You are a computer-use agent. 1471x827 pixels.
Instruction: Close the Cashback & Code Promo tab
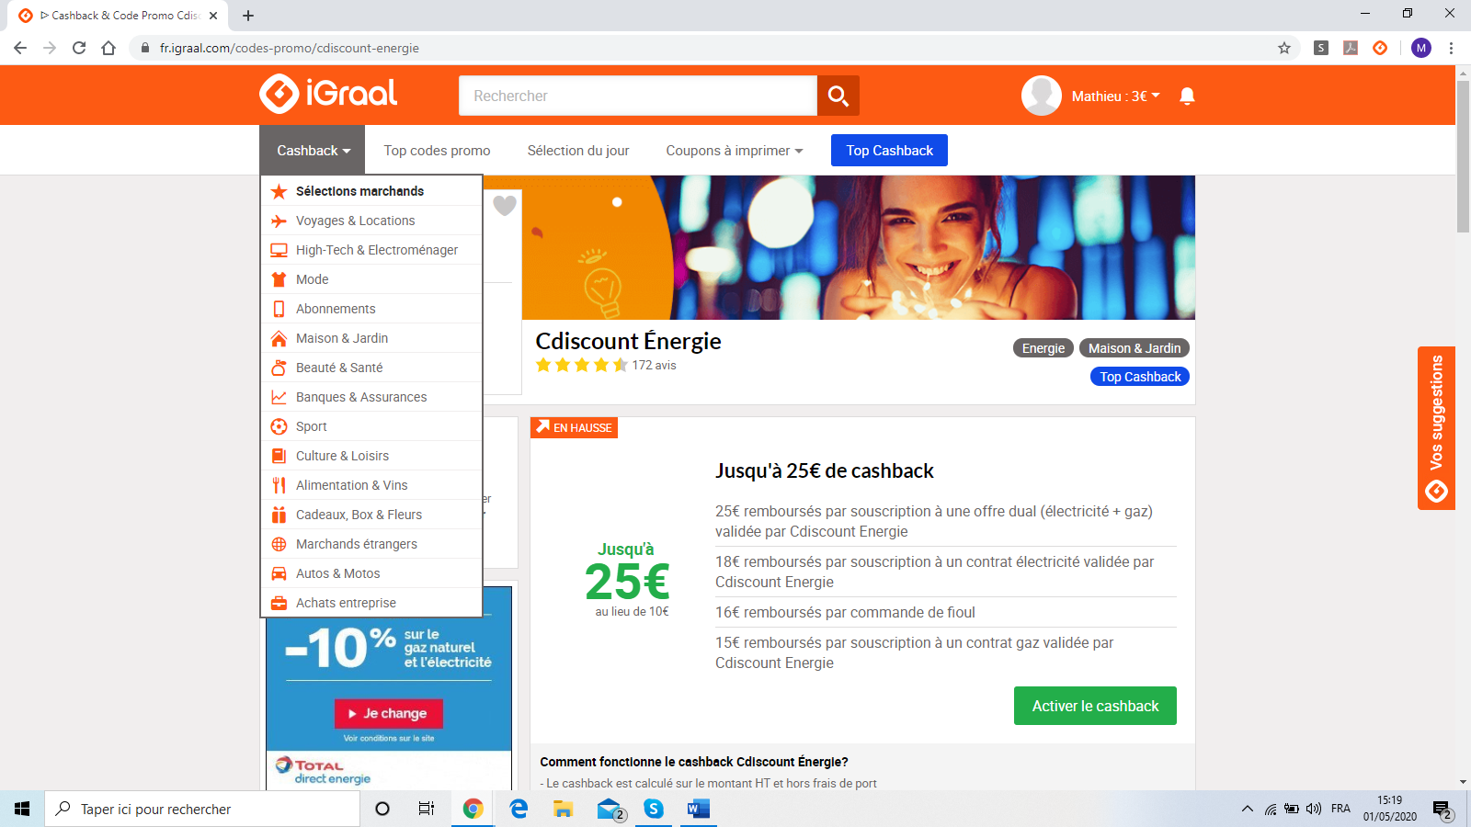(x=213, y=16)
